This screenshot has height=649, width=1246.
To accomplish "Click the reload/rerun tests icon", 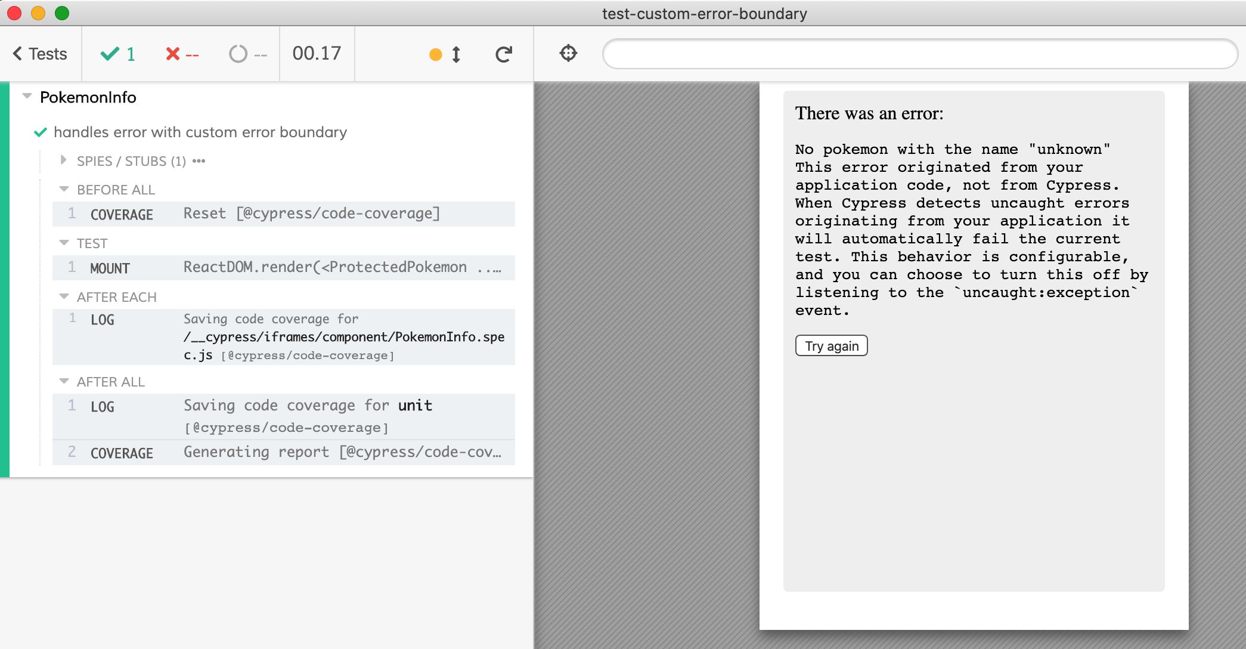I will (504, 54).
